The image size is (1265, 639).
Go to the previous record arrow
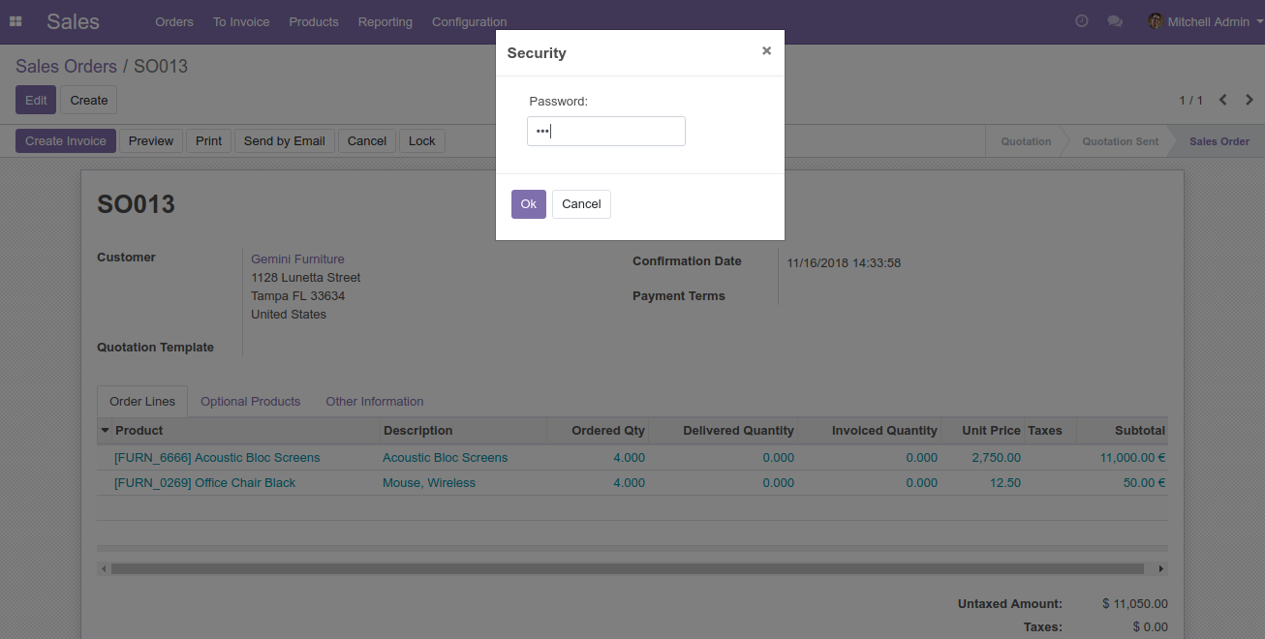tap(1223, 100)
